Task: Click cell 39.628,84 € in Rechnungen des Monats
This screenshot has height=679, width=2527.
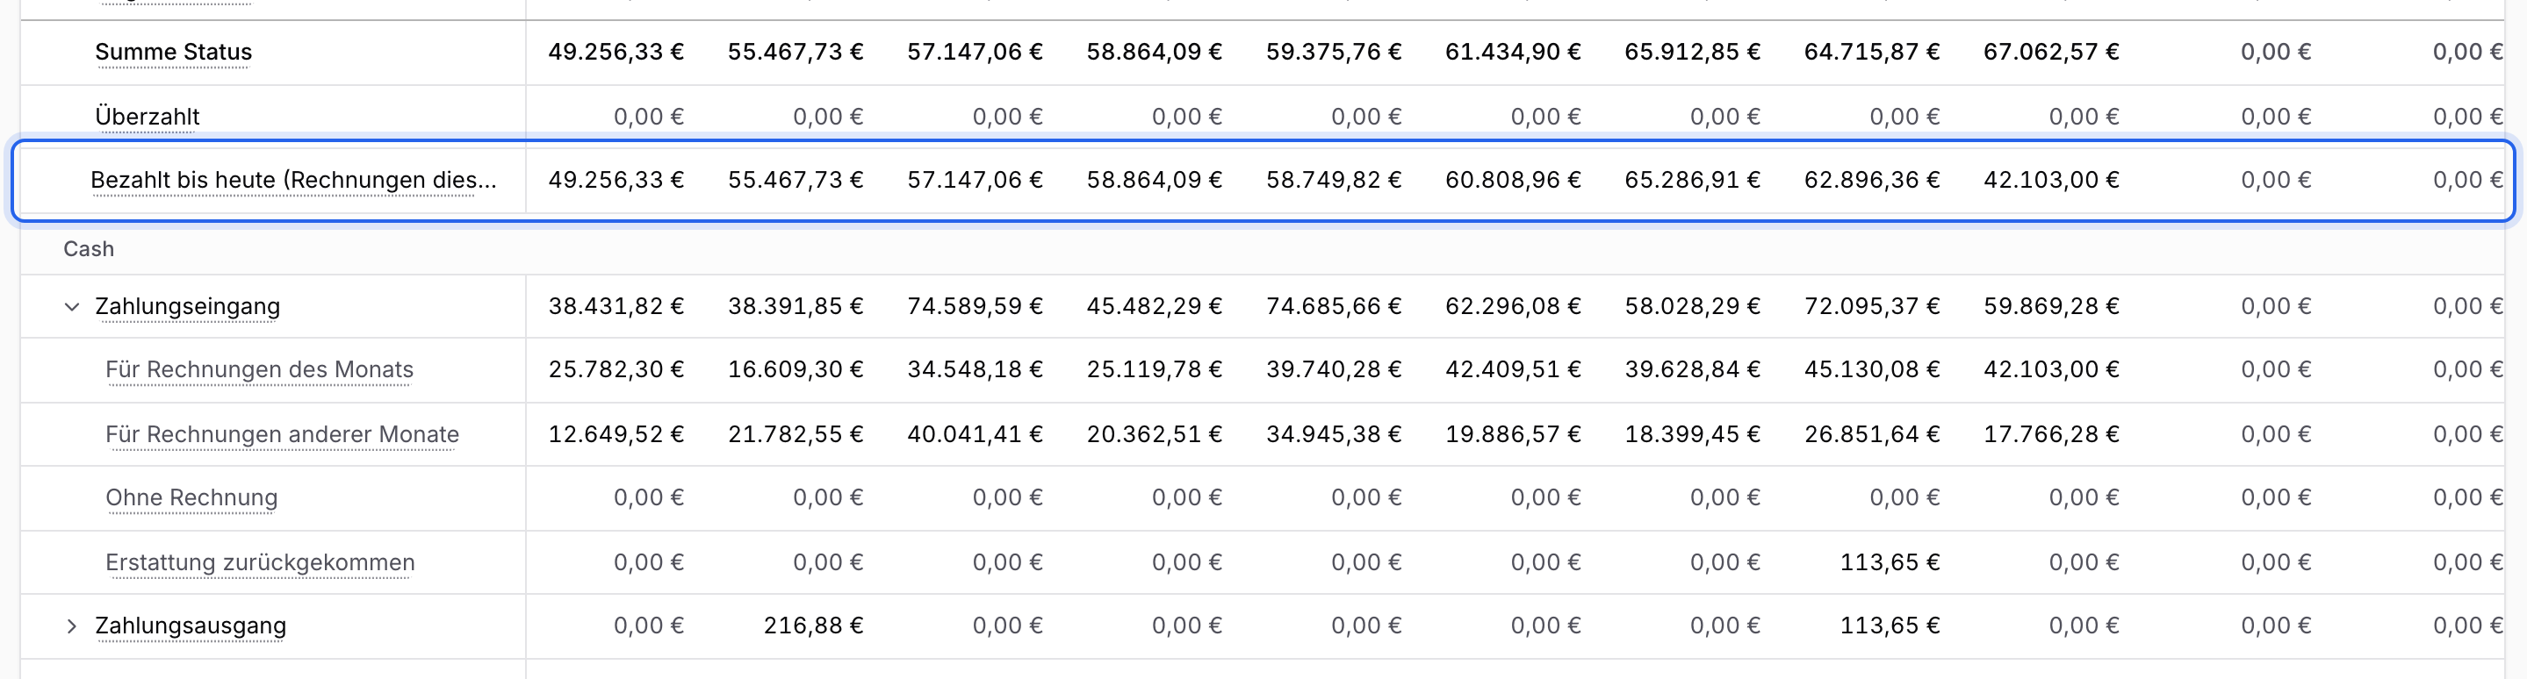Action: tap(1692, 369)
